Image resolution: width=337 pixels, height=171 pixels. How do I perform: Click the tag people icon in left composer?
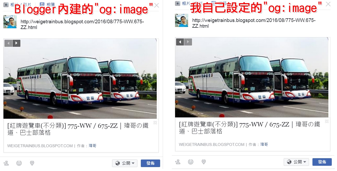point(6,163)
